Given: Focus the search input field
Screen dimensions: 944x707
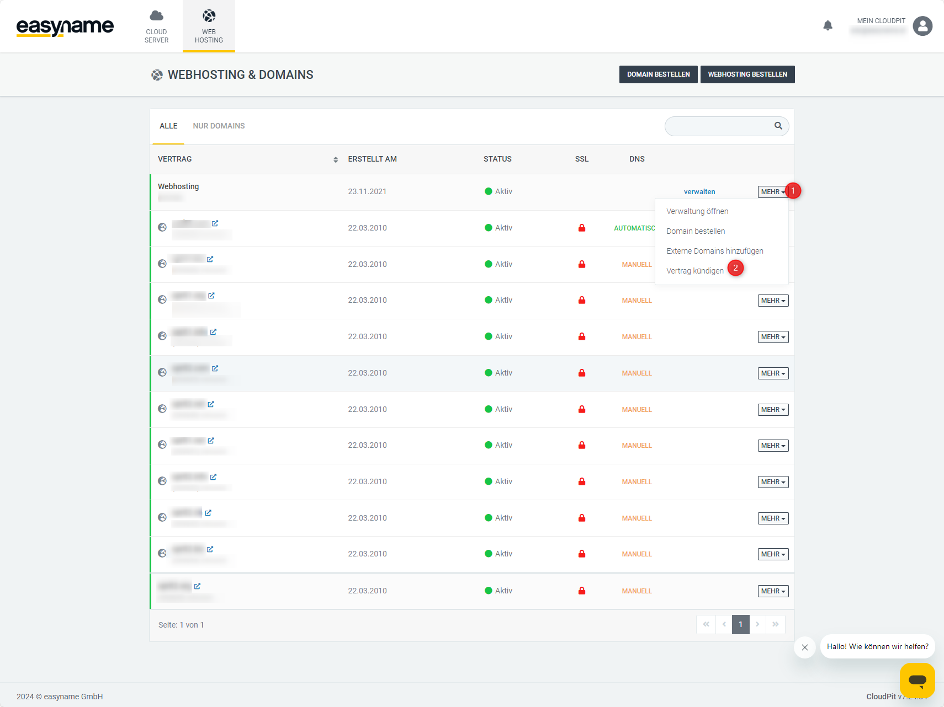Looking at the screenshot, I should pyautogui.click(x=718, y=126).
